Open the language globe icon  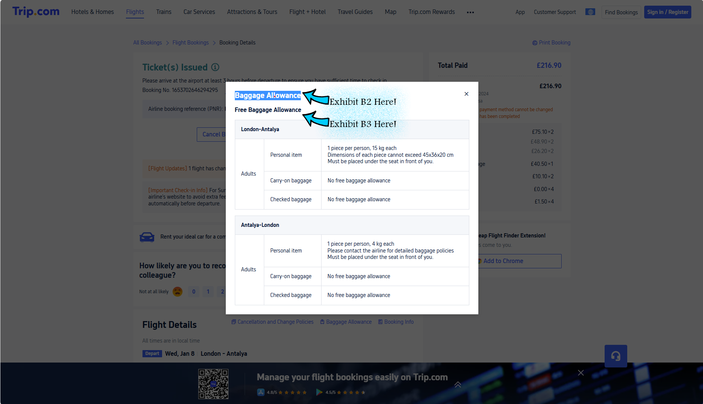tap(590, 12)
